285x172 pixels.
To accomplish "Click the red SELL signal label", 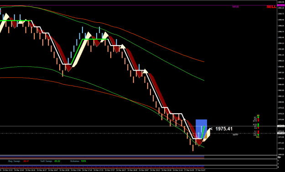I will click(x=271, y=7).
